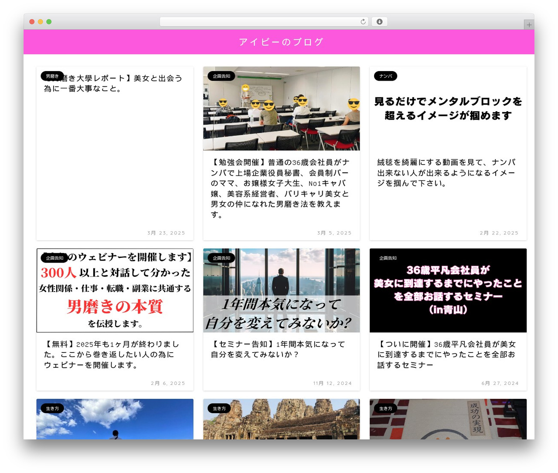Viewport: 558px width, 473px height.
Task: Click the date 3月 5, 2025
Action: click(334, 233)
